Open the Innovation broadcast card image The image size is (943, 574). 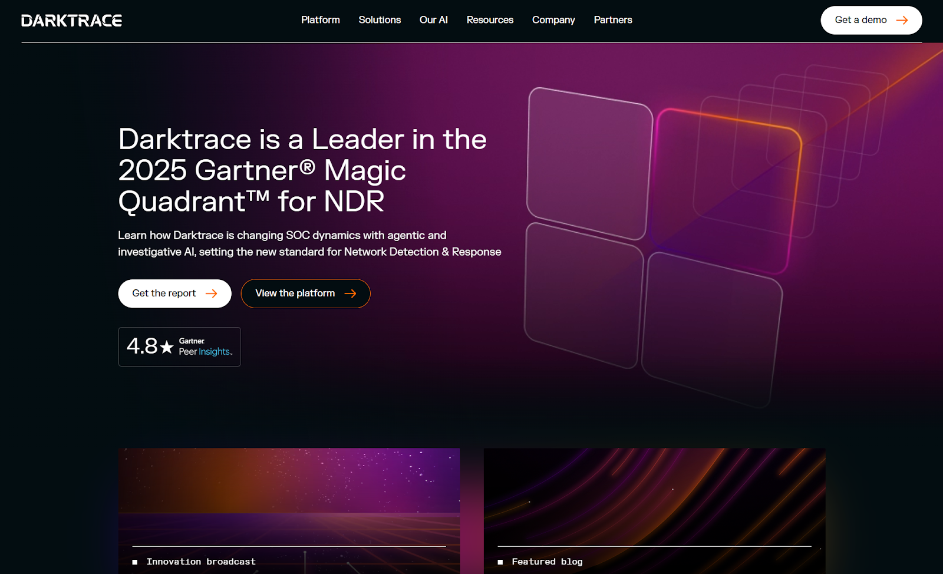289,495
